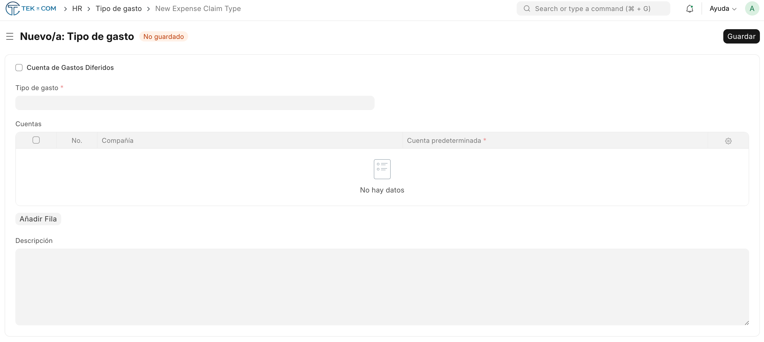
Task: Grab the Descripción textarea resize handle
Action: coord(747,323)
